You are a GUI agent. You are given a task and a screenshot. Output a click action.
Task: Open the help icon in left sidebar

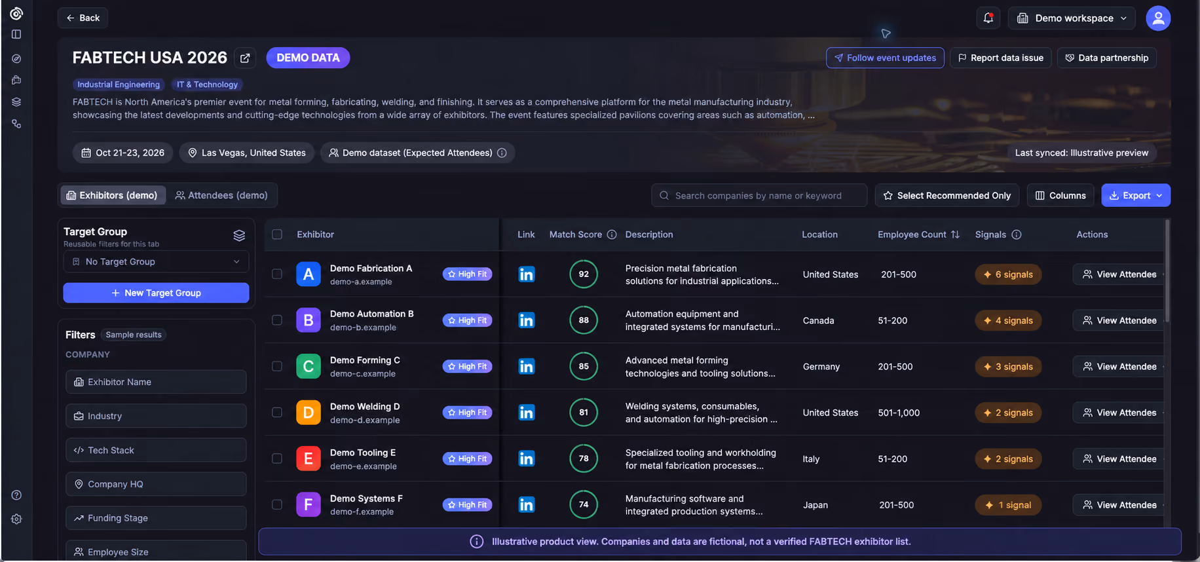[x=16, y=495]
